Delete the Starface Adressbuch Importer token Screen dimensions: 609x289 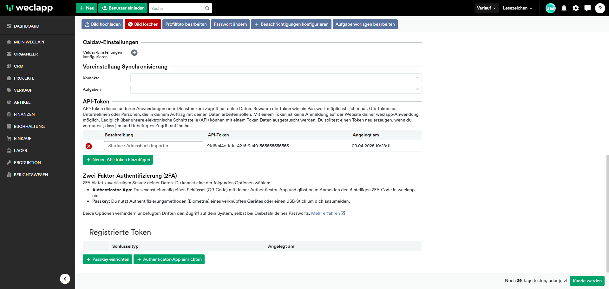coord(89,146)
